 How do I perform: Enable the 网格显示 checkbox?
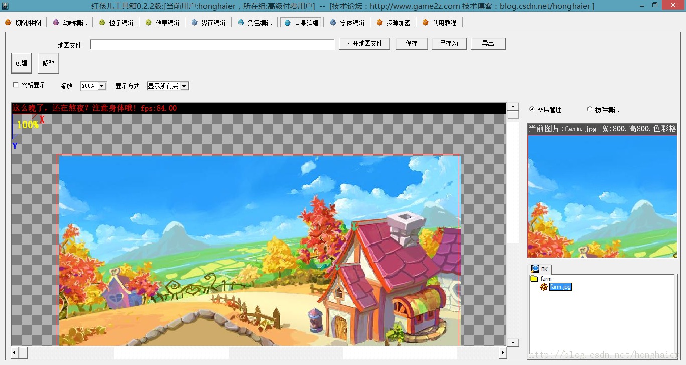tap(16, 85)
